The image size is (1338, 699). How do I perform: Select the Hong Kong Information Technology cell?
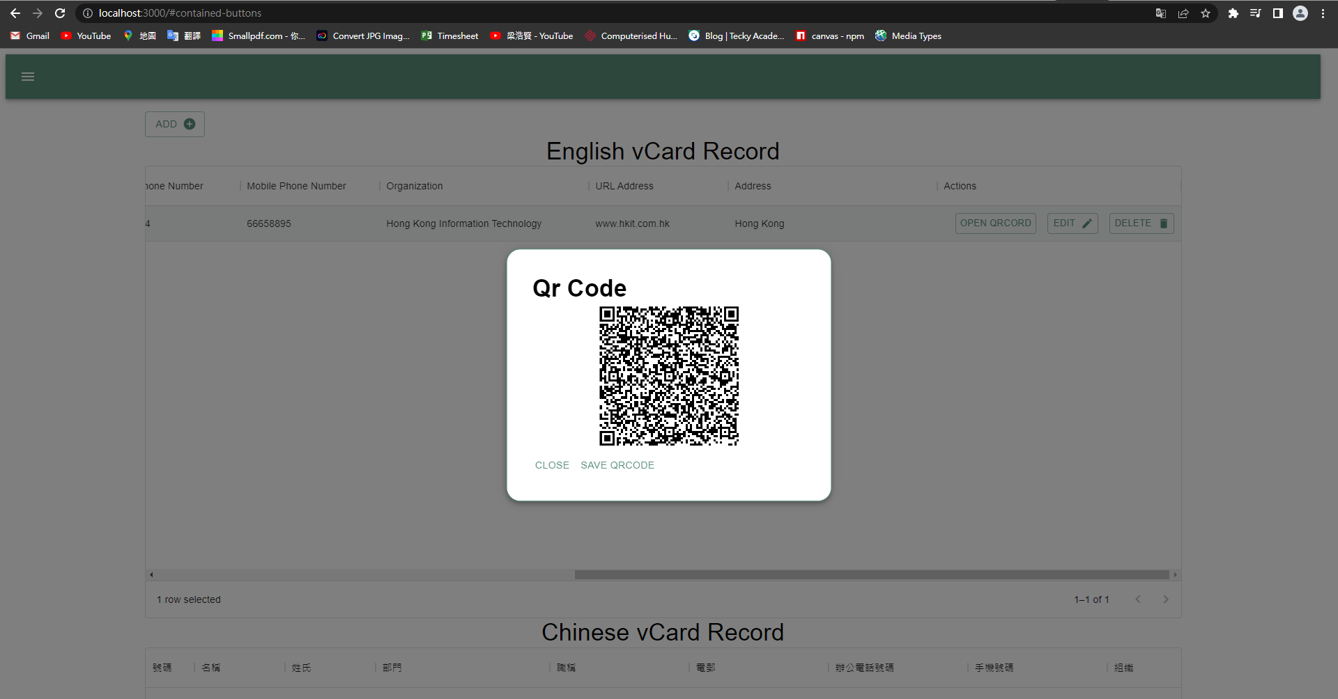tap(484, 223)
